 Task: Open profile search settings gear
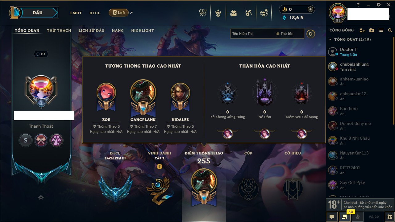pos(311,34)
